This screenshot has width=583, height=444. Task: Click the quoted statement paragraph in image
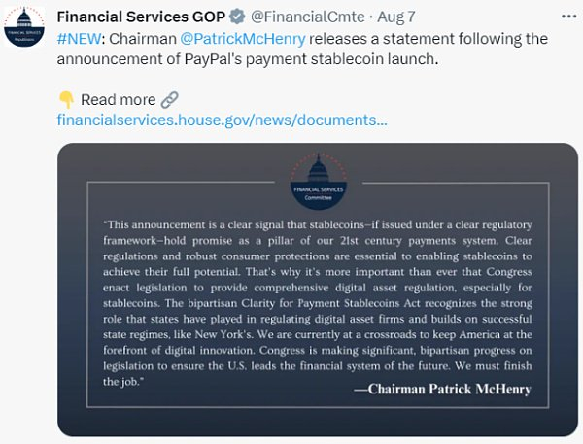tap(318, 291)
